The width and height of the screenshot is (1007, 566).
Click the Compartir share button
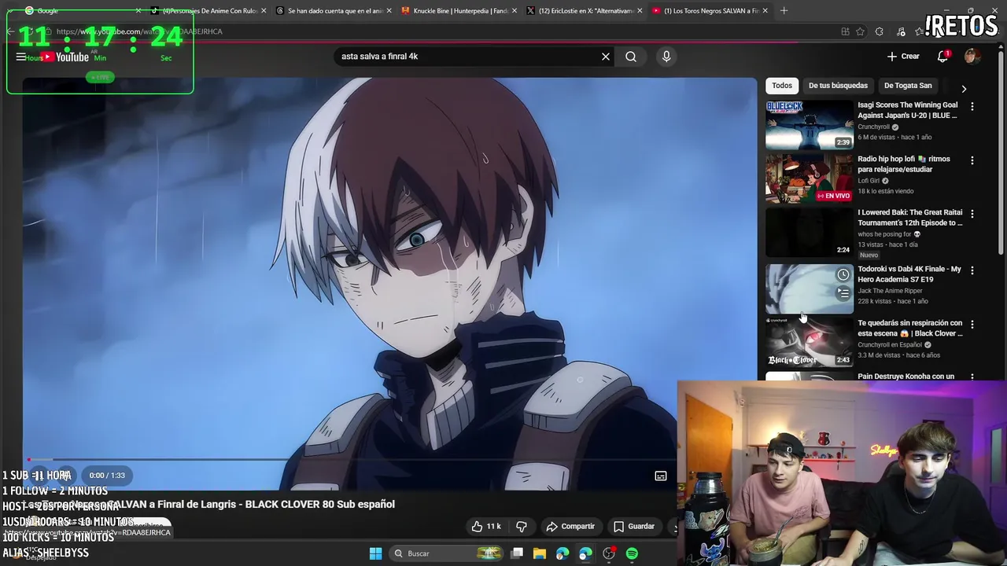pyautogui.click(x=570, y=527)
